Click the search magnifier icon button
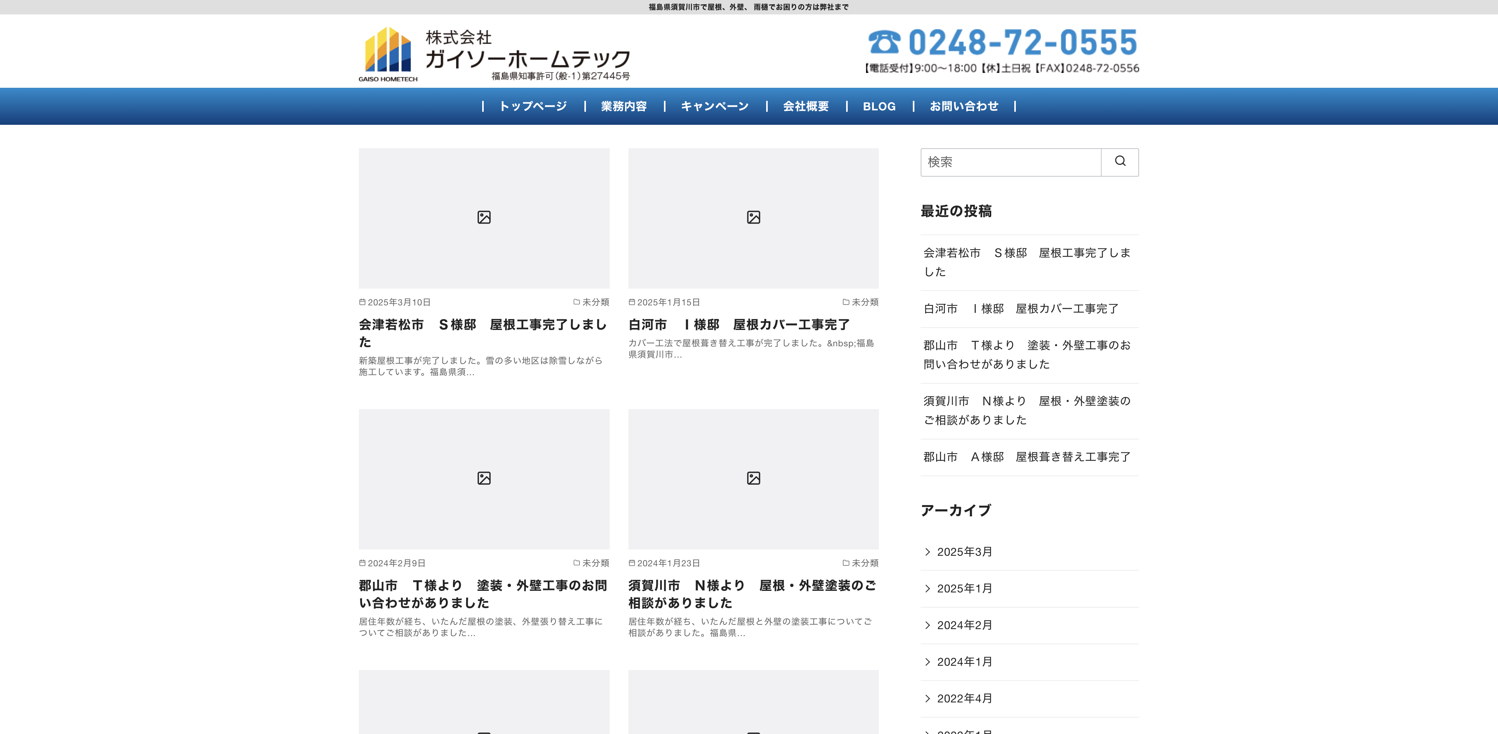 pos(1120,161)
